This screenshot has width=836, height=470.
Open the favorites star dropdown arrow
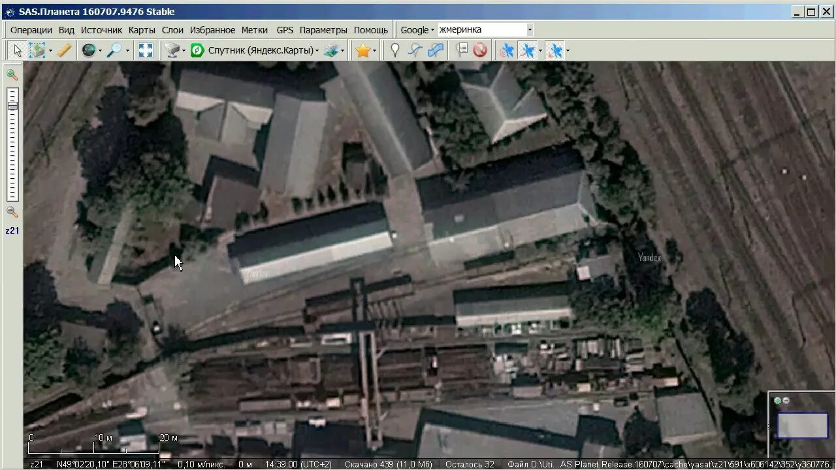pyautogui.click(x=375, y=50)
